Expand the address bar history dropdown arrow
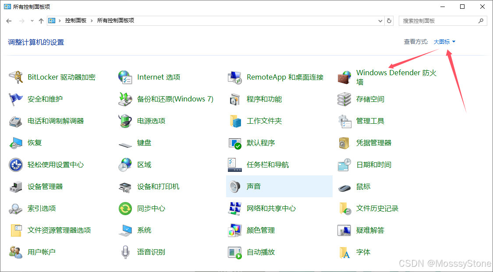 click(x=380, y=21)
